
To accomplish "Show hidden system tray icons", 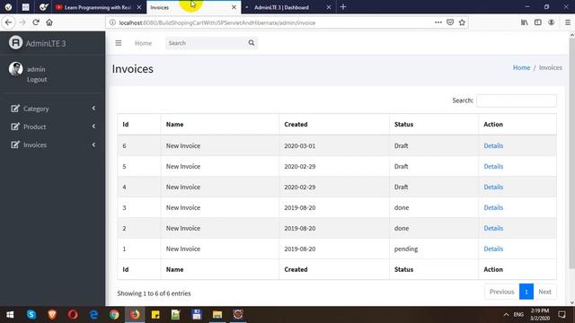I will 506,315.
